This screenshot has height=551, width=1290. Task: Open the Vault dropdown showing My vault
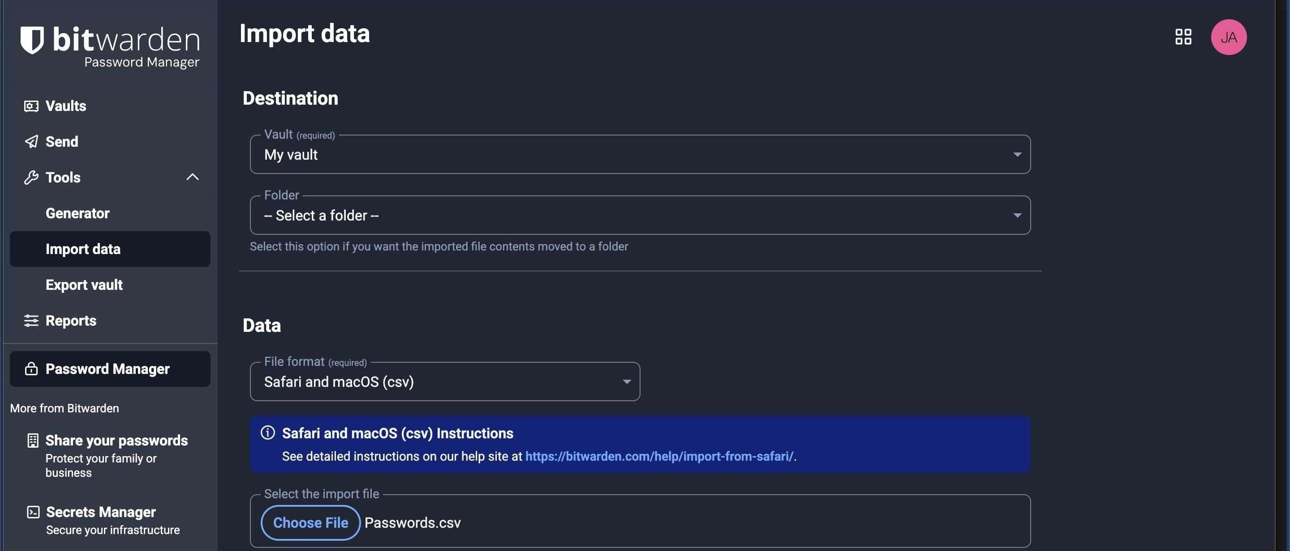(x=640, y=154)
